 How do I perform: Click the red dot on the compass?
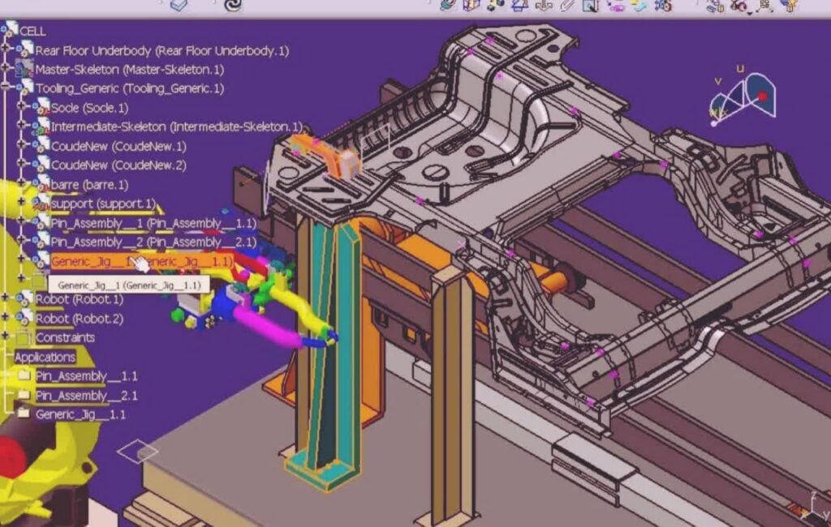coord(762,96)
